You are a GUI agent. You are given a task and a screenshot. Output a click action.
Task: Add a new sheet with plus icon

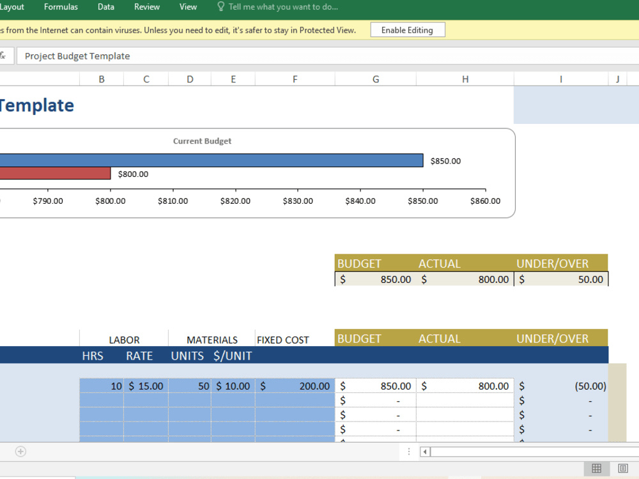tap(21, 452)
